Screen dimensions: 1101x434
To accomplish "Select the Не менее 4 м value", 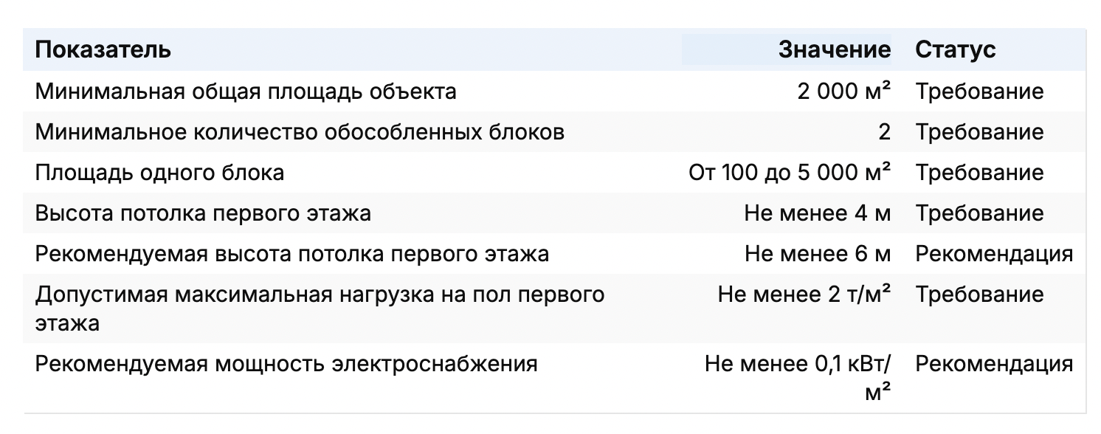I will 818,213.
